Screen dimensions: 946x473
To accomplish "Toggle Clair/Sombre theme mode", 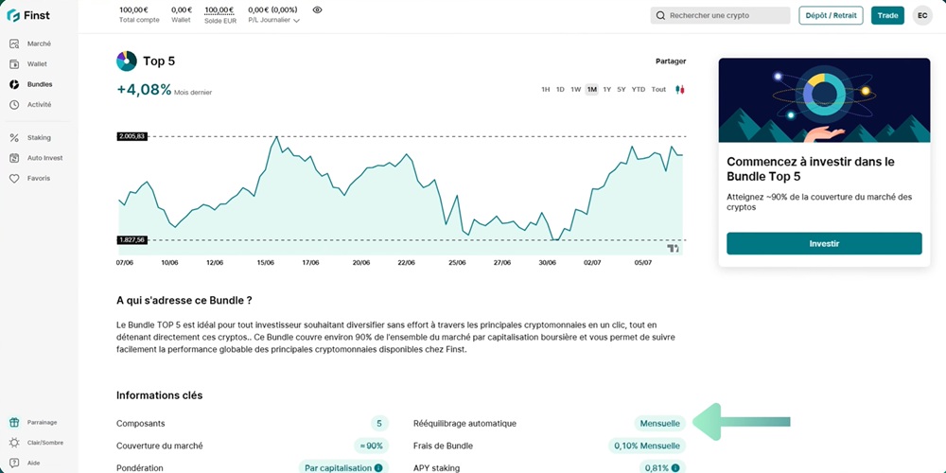I will (x=38, y=443).
